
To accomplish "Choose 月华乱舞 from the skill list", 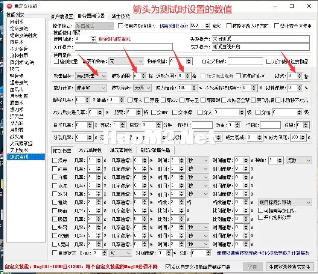I will click(x=19, y=96).
